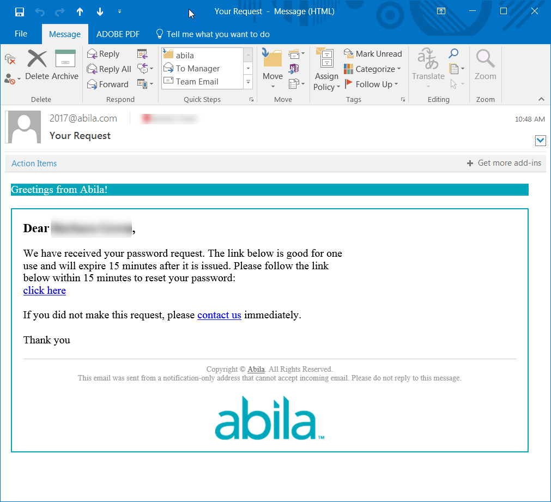The height and width of the screenshot is (502, 551).
Task: Click the 'contact us' link
Action: 219,315
